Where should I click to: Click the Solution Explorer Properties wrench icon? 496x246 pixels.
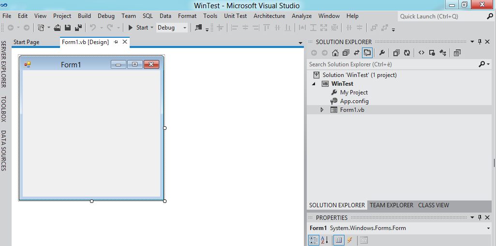tap(382, 53)
